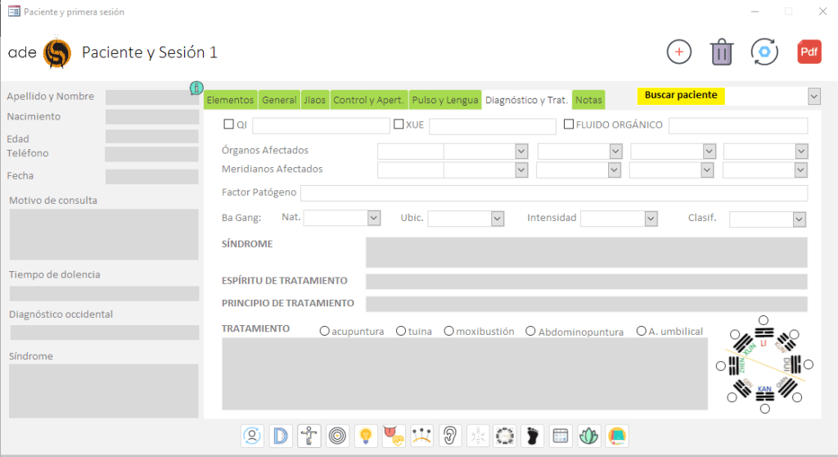Open the Elementos tab

click(x=230, y=100)
